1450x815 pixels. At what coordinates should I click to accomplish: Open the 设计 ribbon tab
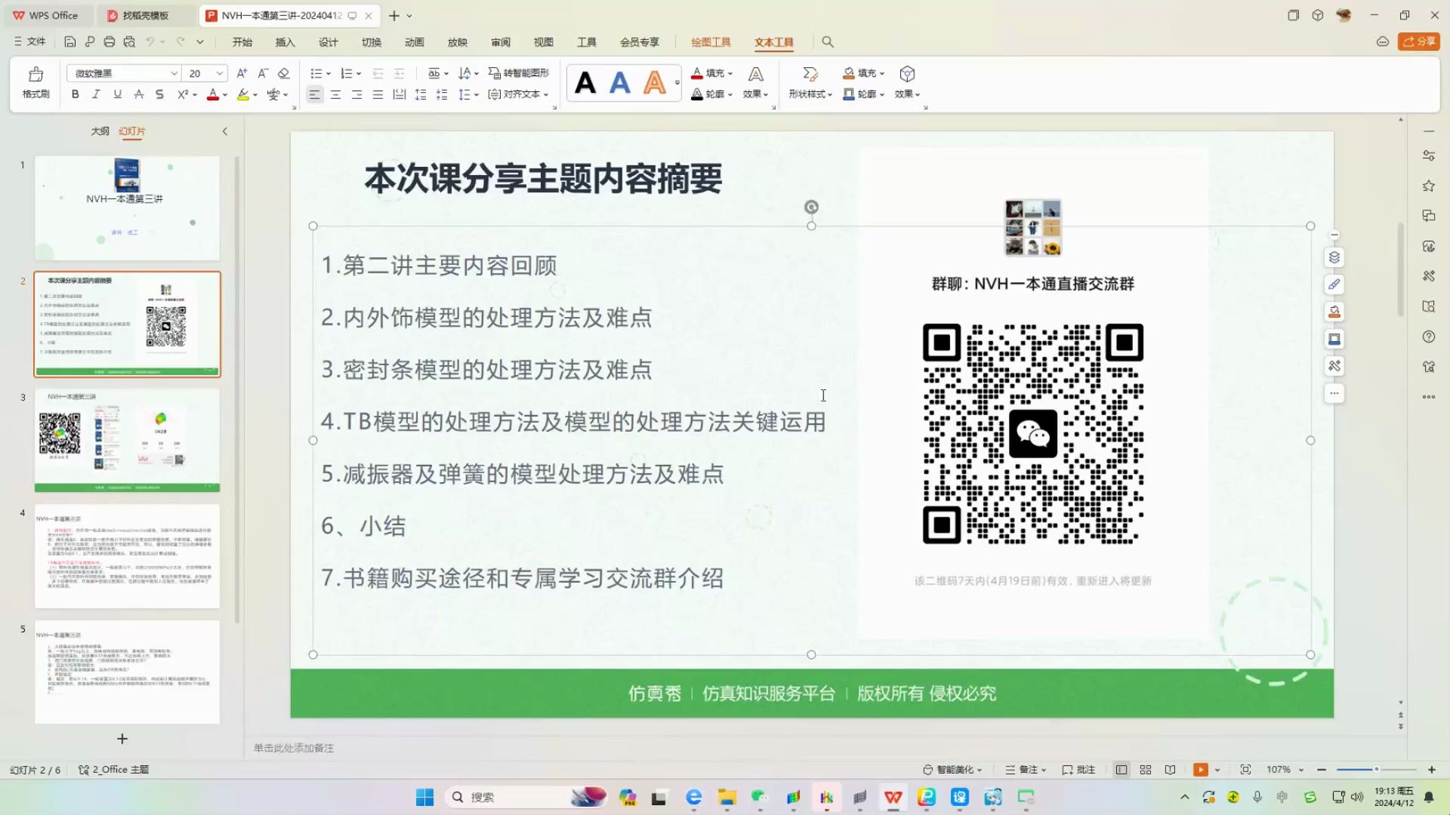[328, 42]
